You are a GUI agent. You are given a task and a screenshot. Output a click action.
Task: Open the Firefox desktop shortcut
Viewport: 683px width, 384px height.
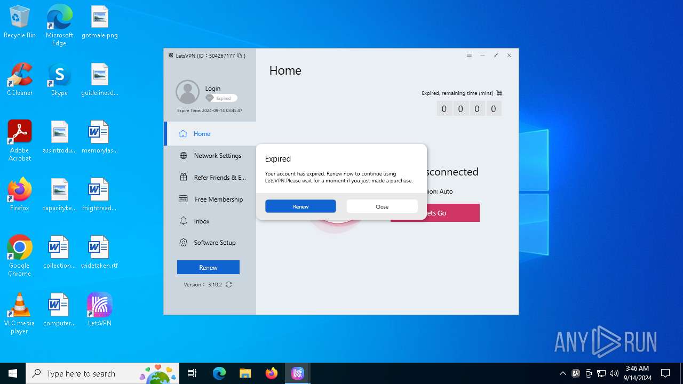[x=20, y=195]
